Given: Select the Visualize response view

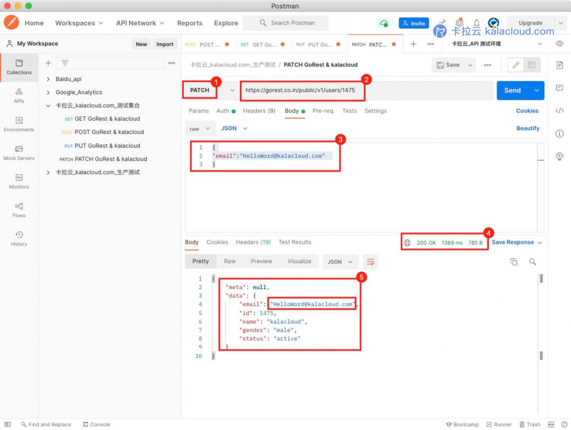Looking at the screenshot, I should (299, 261).
